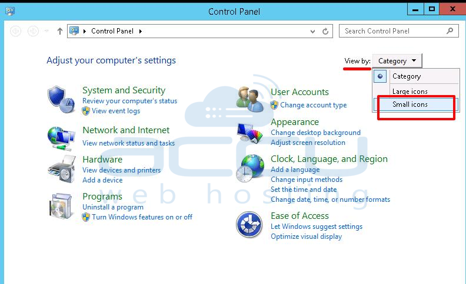This screenshot has height=284, width=466.
Task: Go up one level with Up arrow
Action: pyautogui.click(x=60, y=31)
